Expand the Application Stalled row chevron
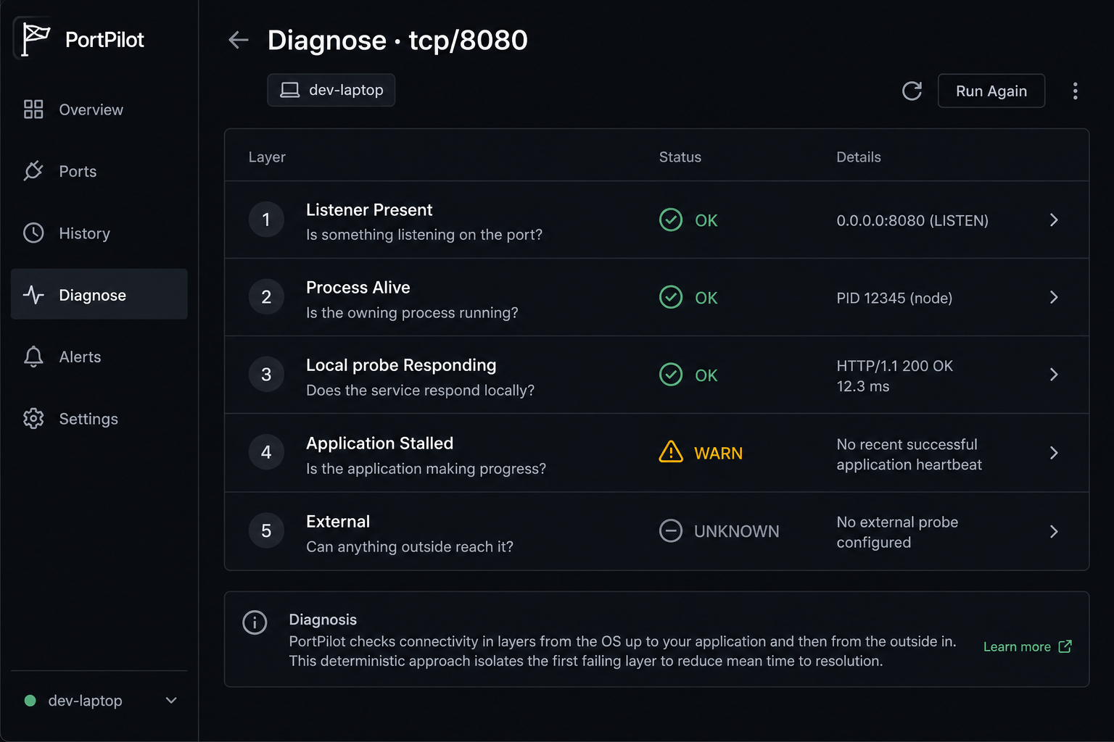This screenshot has width=1114, height=742. tap(1054, 453)
